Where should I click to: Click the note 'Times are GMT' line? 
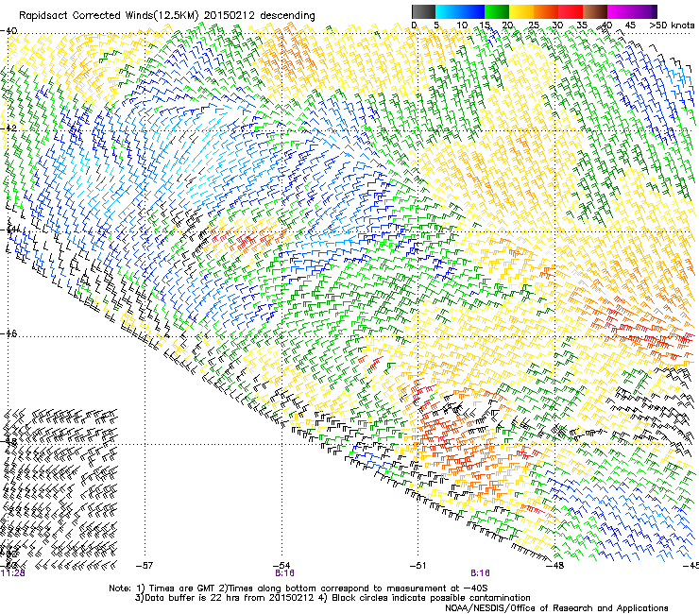pos(298,588)
